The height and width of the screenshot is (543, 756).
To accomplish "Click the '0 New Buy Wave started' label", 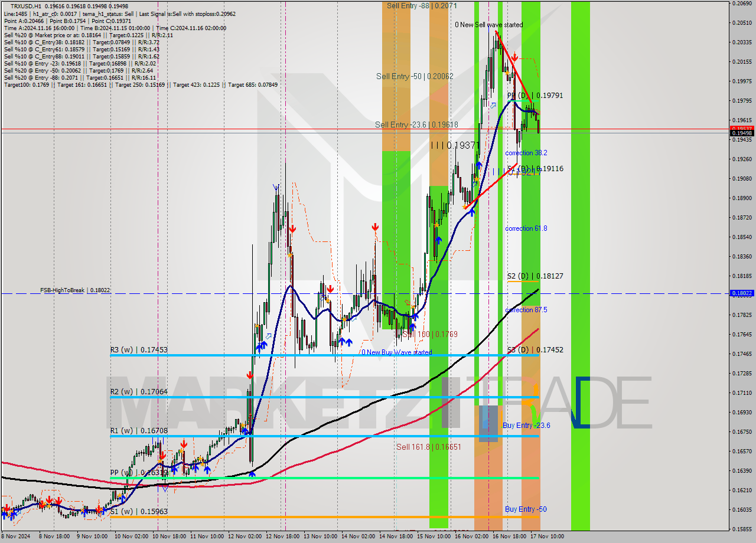I will [x=396, y=352].
